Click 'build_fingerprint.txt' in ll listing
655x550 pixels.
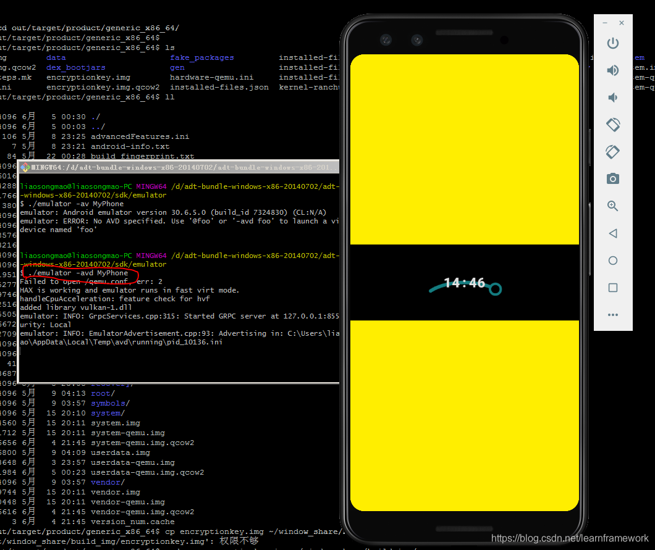point(143,156)
